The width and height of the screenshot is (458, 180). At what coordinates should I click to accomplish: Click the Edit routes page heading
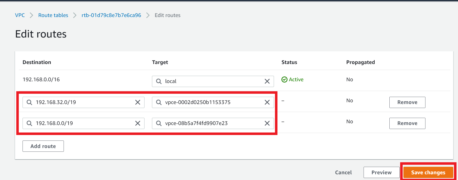click(41, 34)
